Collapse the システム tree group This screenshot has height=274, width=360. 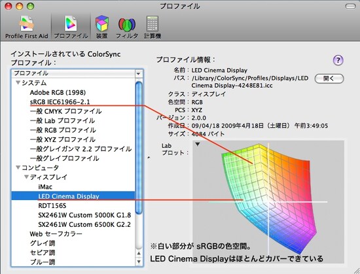[x=18, y=83]
